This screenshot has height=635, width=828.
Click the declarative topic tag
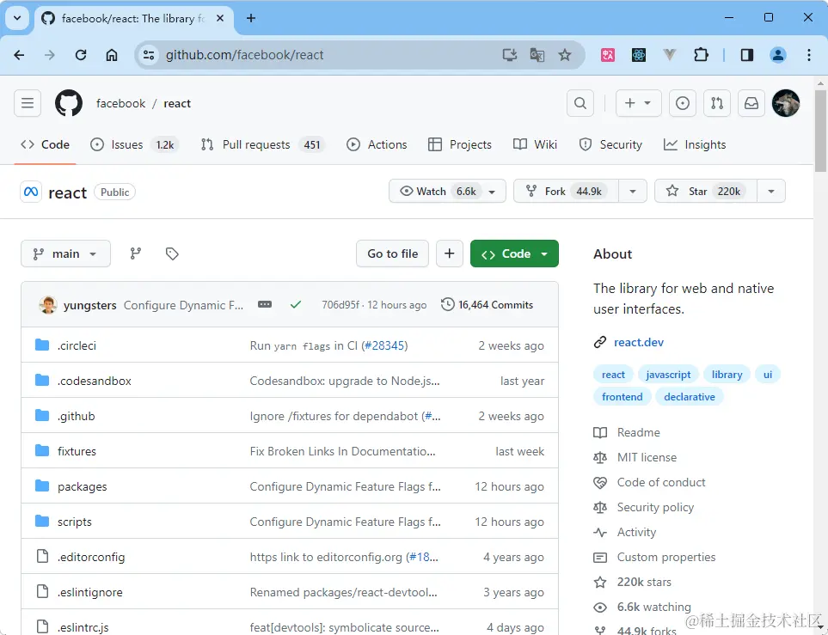tap(689, 396)
